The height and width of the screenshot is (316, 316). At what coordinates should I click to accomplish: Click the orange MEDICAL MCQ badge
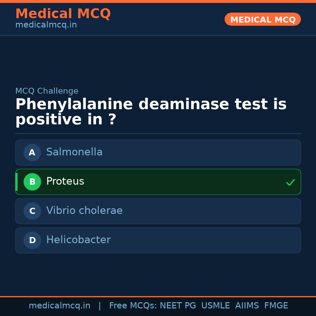point(263,20)
